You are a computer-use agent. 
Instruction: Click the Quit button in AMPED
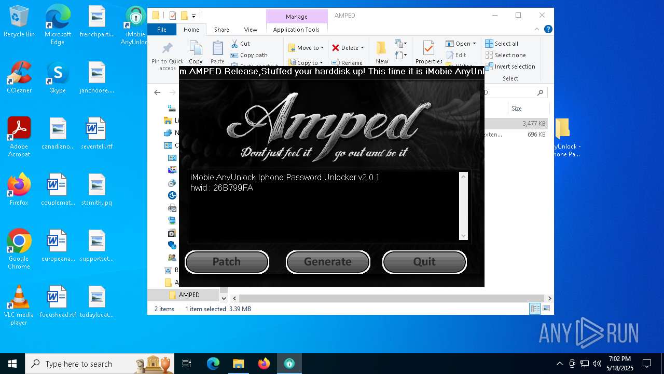pos(424,262)
